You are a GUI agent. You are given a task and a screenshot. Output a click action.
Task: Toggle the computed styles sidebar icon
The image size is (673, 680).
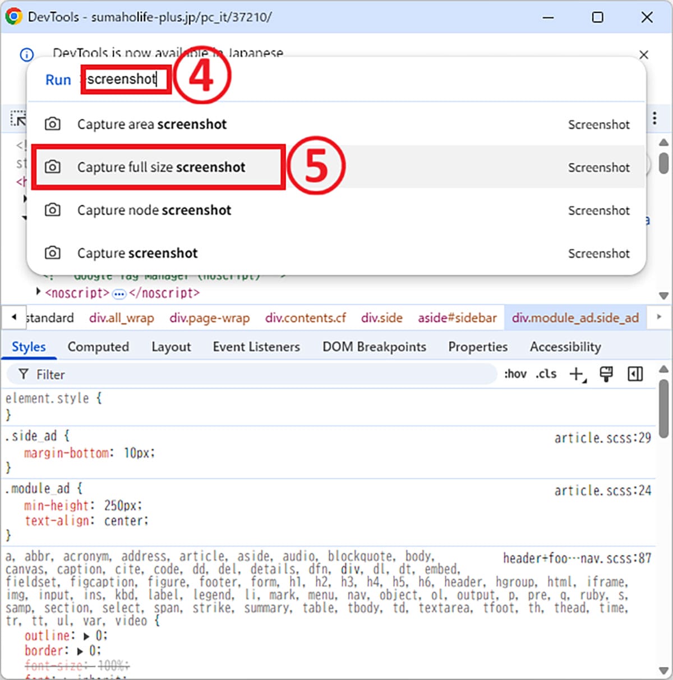click(635, 374)
